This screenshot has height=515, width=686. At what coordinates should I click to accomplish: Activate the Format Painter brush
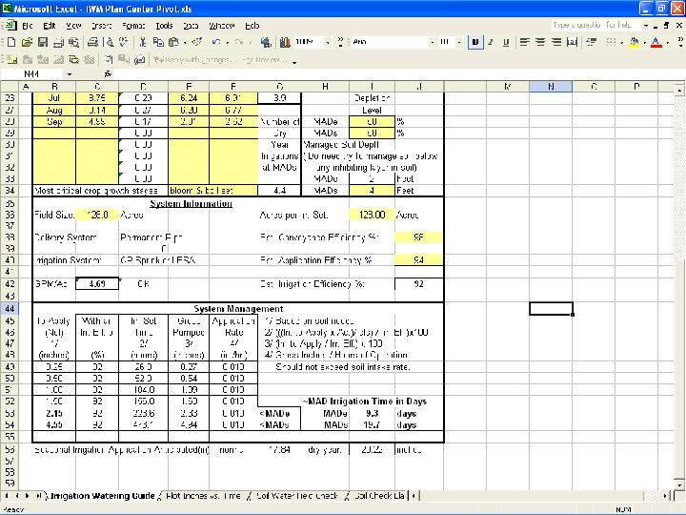pos(197,42)
